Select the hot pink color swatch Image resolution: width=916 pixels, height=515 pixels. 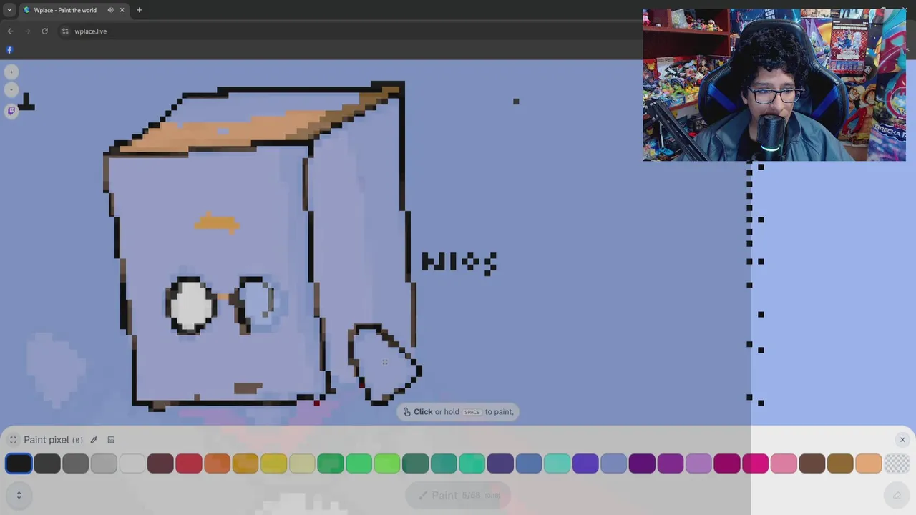[755, 463]
